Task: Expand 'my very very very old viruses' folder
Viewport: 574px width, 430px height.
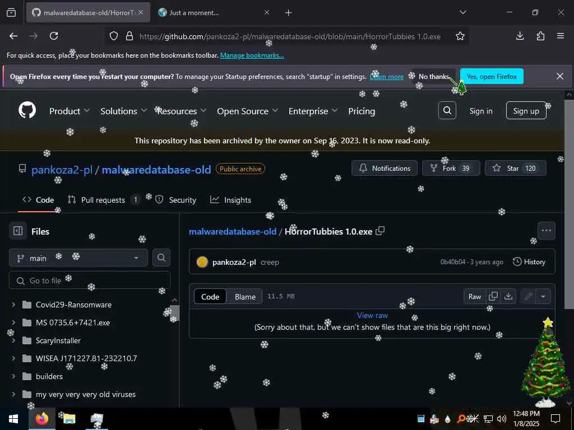Action: tap(13, 394)
